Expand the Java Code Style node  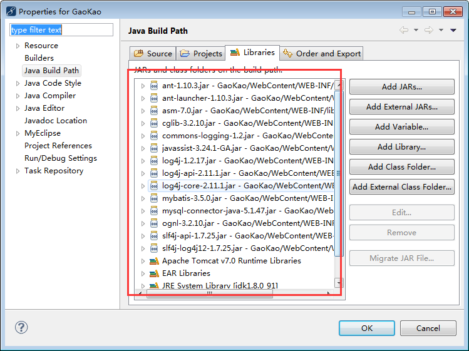tap(18, 83)
